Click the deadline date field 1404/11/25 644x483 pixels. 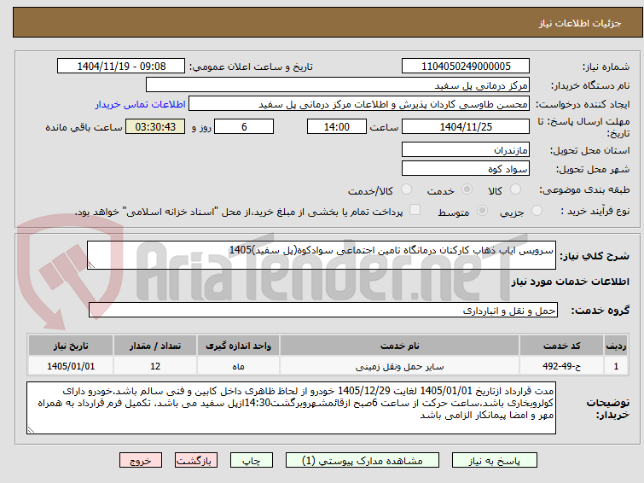466,126
